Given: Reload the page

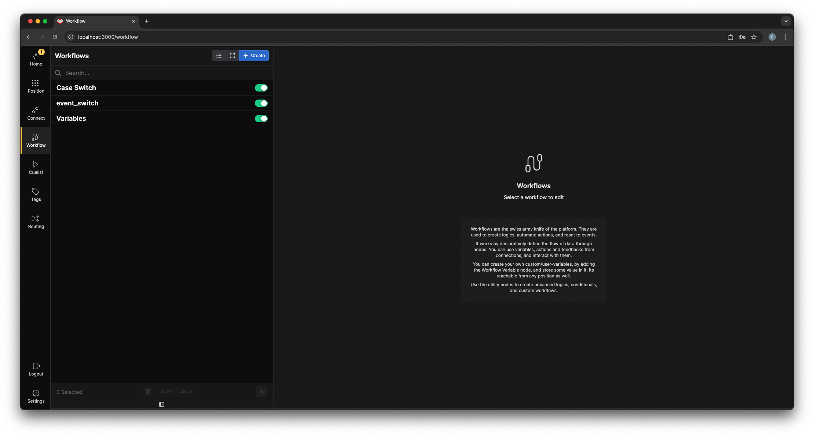Looking at the screenshot, I should [x=55, y=37].
